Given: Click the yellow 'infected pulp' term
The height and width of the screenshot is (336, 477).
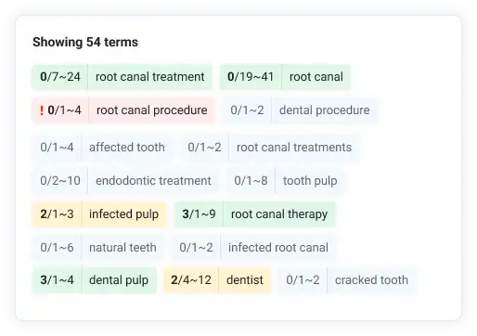Looking at the screenshot, I should [x=99, y=214].
